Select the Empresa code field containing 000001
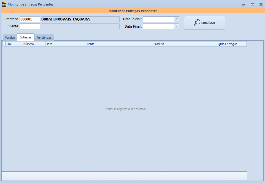265x183 pixels. tap(30, 19)
